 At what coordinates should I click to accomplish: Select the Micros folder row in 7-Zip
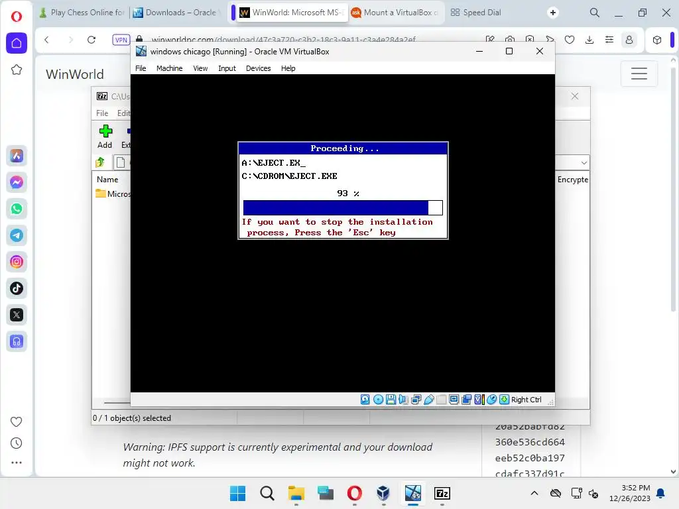113,194
